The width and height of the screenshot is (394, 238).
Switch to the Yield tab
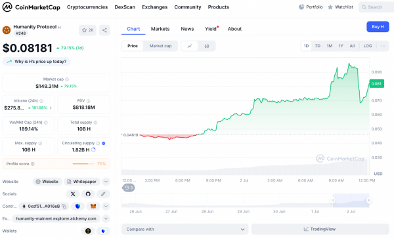[x=211, y=29]
